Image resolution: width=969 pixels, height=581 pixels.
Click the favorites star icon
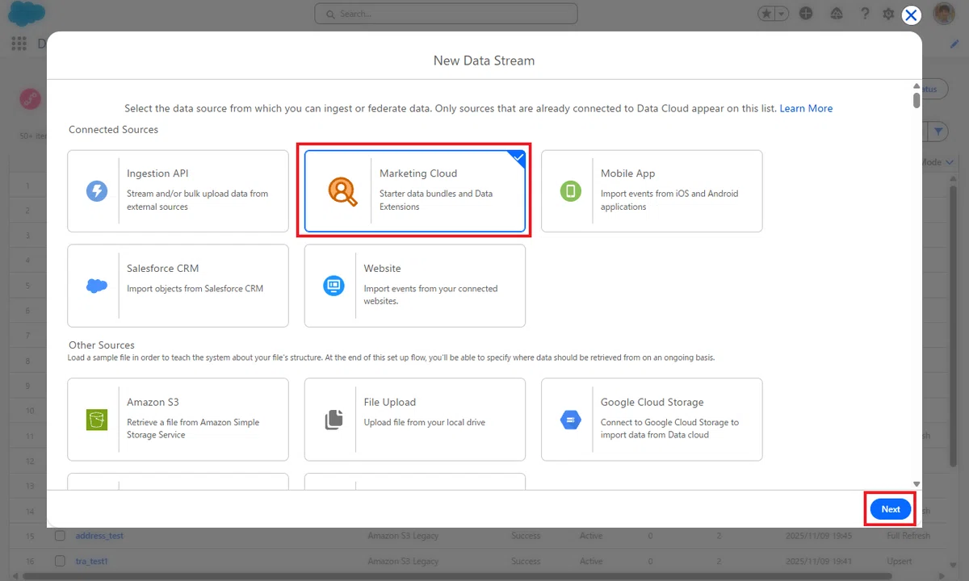[x=766, y=14]
